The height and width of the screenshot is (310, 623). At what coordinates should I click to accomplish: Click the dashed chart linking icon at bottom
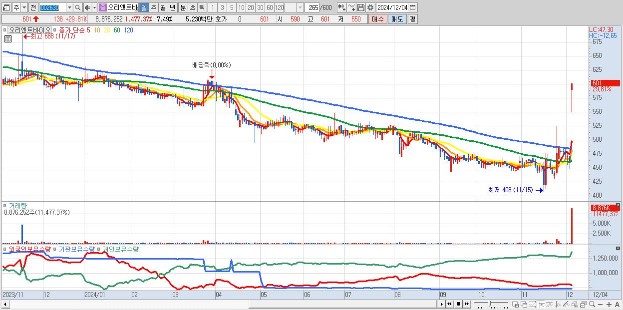533,304
